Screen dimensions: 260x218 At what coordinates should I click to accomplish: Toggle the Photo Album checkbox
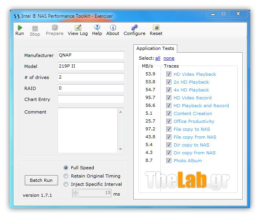[169, 161]
